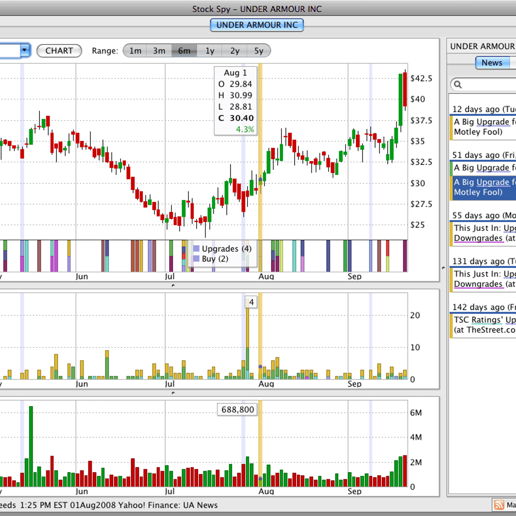This screenshot has height=516, width=516.
Task: Open the News tab
Action: [x=492, y=63]
